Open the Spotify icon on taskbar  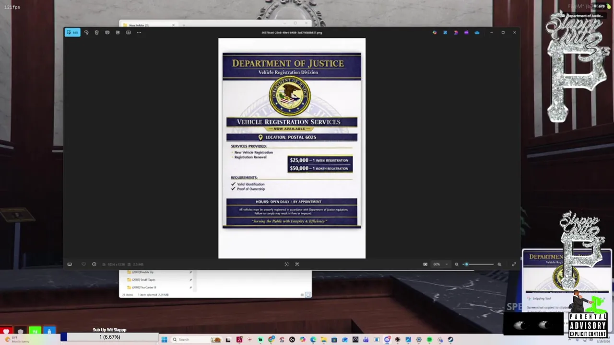[429, 340]
